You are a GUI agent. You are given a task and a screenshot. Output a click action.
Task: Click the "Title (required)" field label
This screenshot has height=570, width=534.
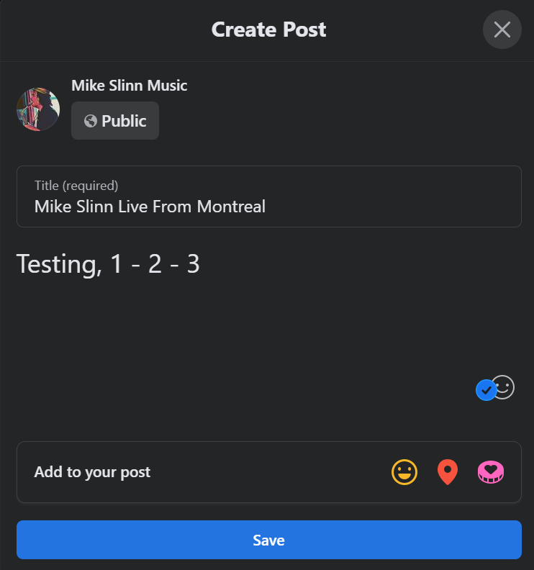76,186
